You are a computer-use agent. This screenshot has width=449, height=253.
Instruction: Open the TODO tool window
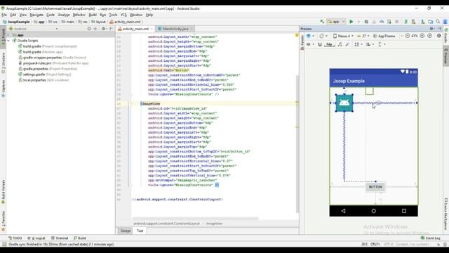[15, 238]
